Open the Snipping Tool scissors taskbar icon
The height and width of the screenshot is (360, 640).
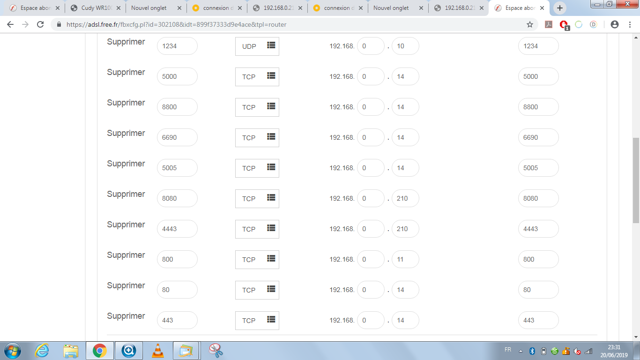point(216,351)
